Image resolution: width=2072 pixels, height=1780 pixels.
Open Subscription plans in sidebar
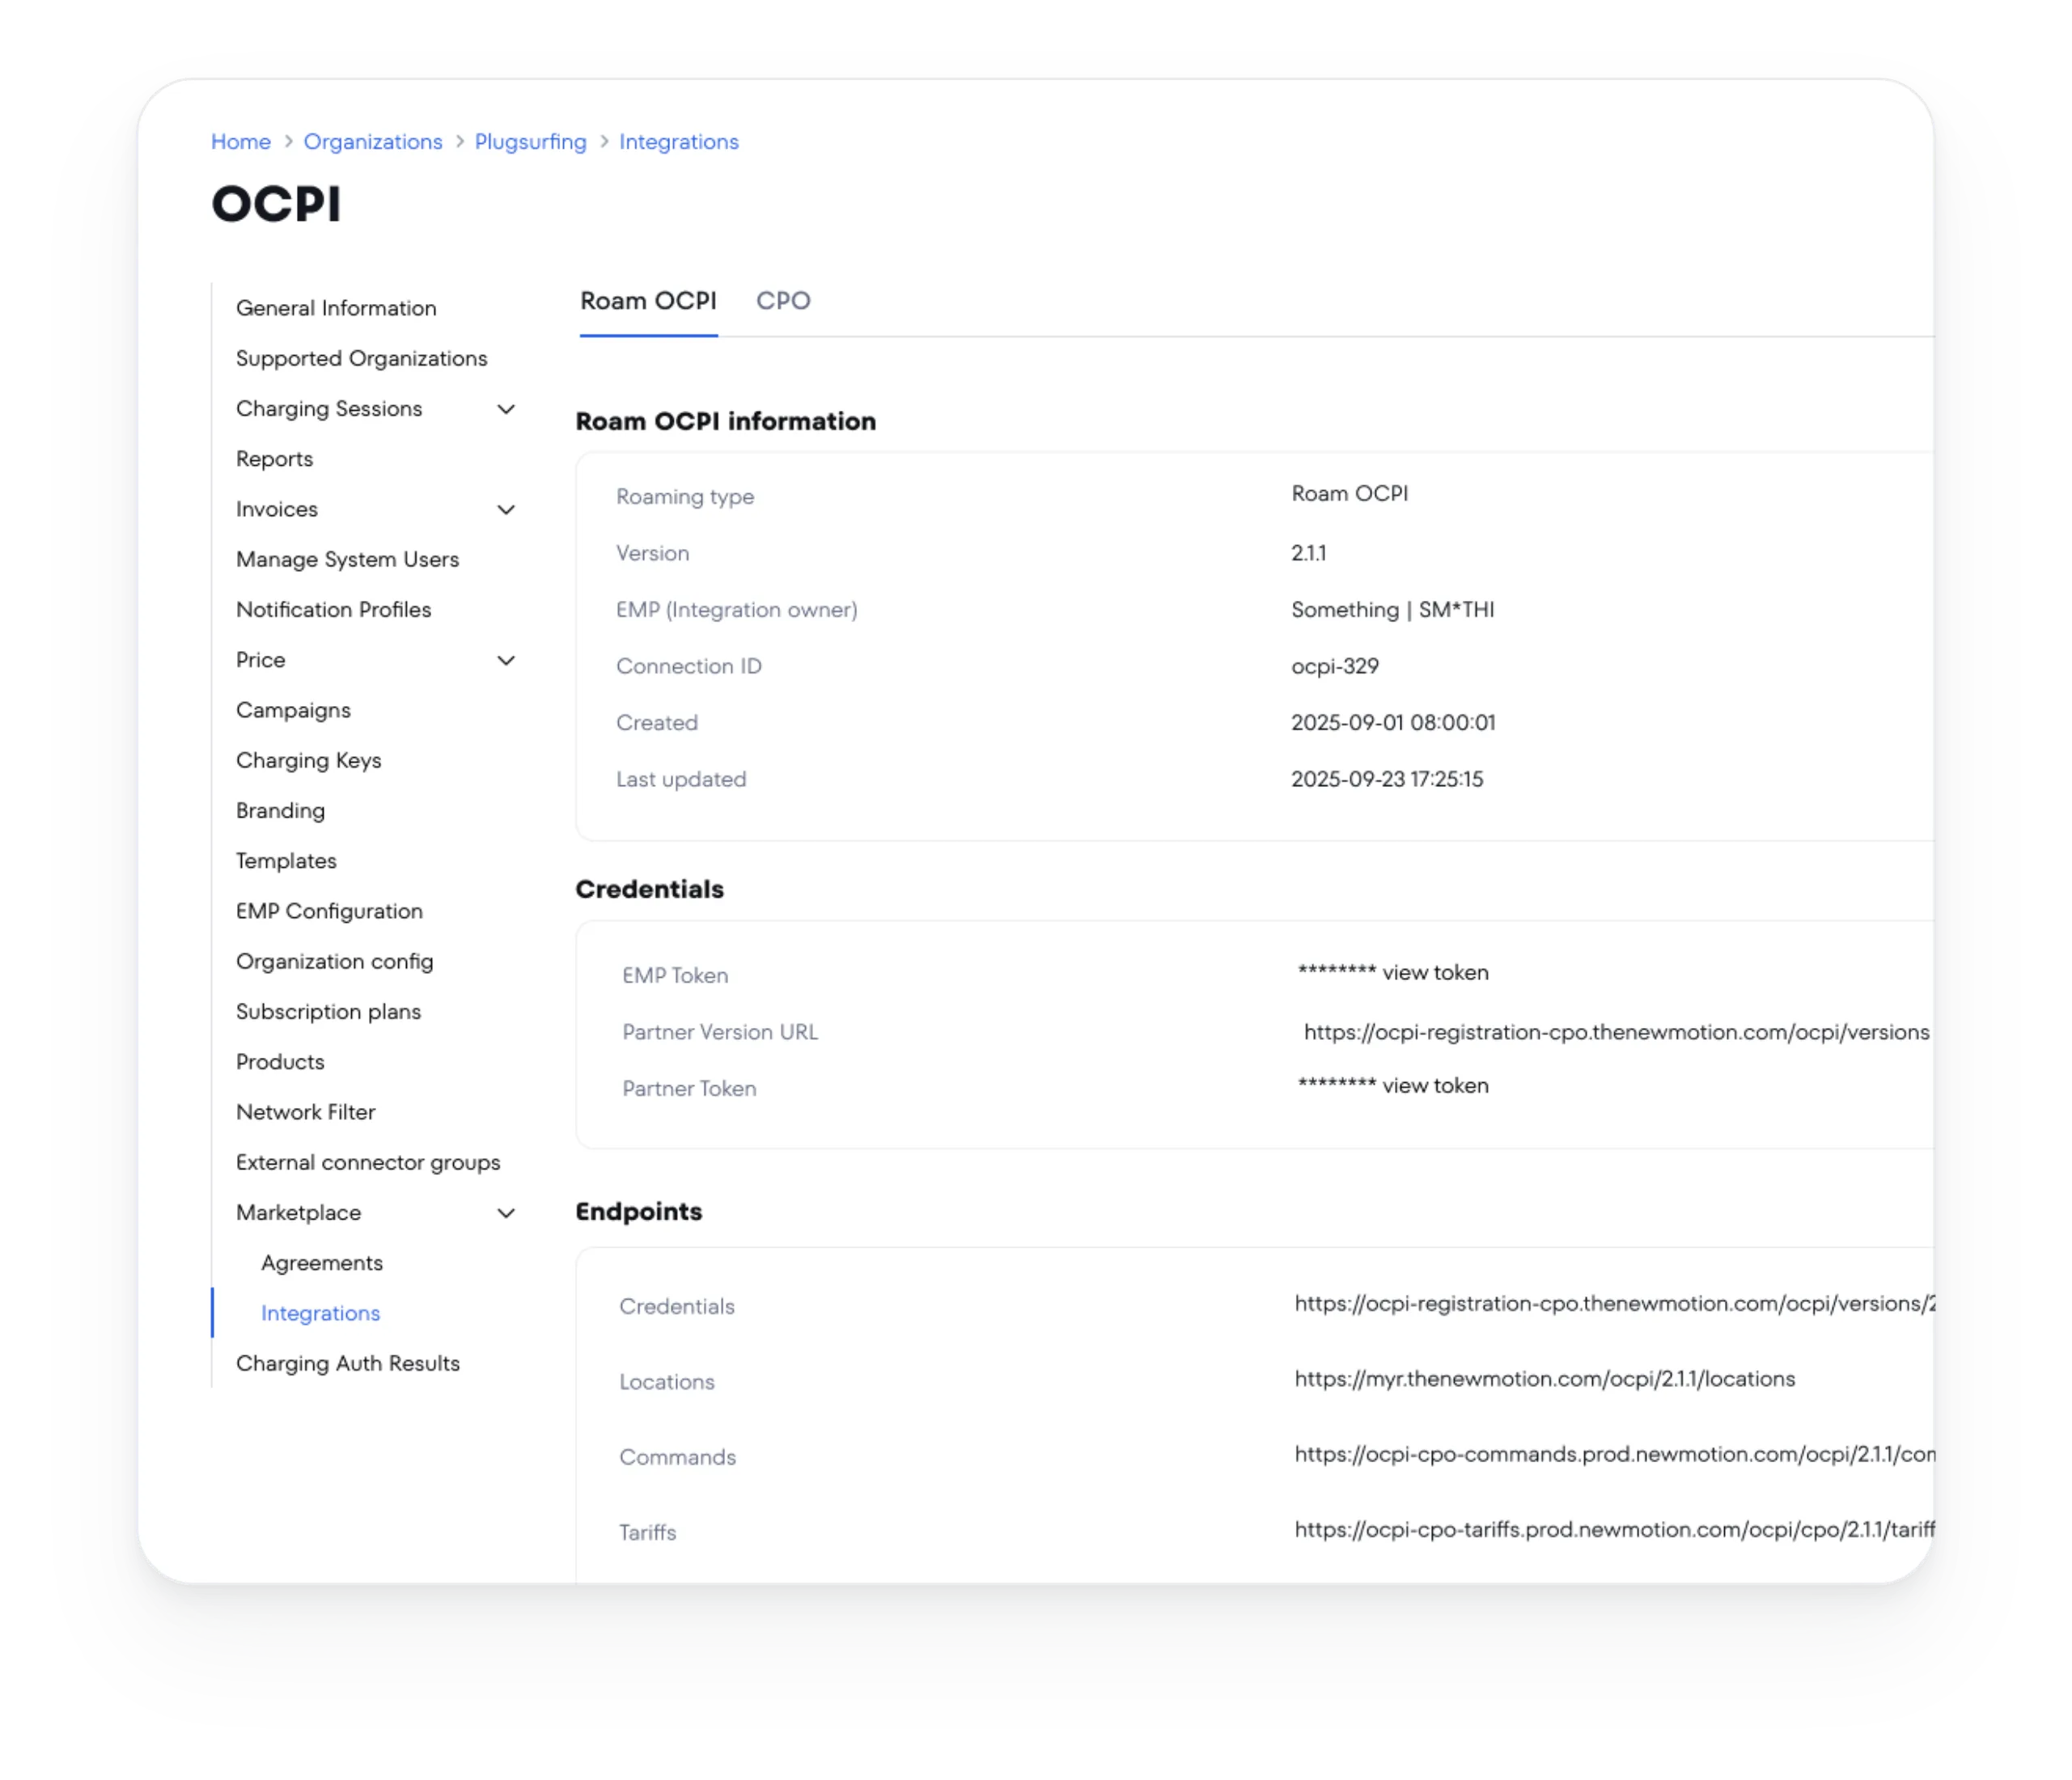coord(328,1012)
